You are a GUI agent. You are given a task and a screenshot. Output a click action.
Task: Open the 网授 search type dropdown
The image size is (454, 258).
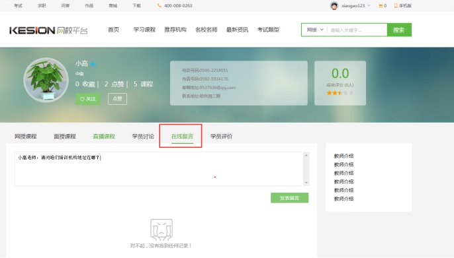click(x=314, y=30)
